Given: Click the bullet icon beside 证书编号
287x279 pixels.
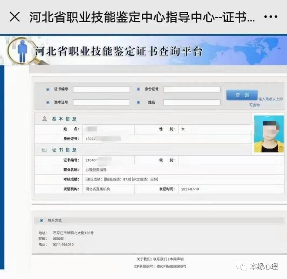Looking at the screenshot, I should click(48, 89).
